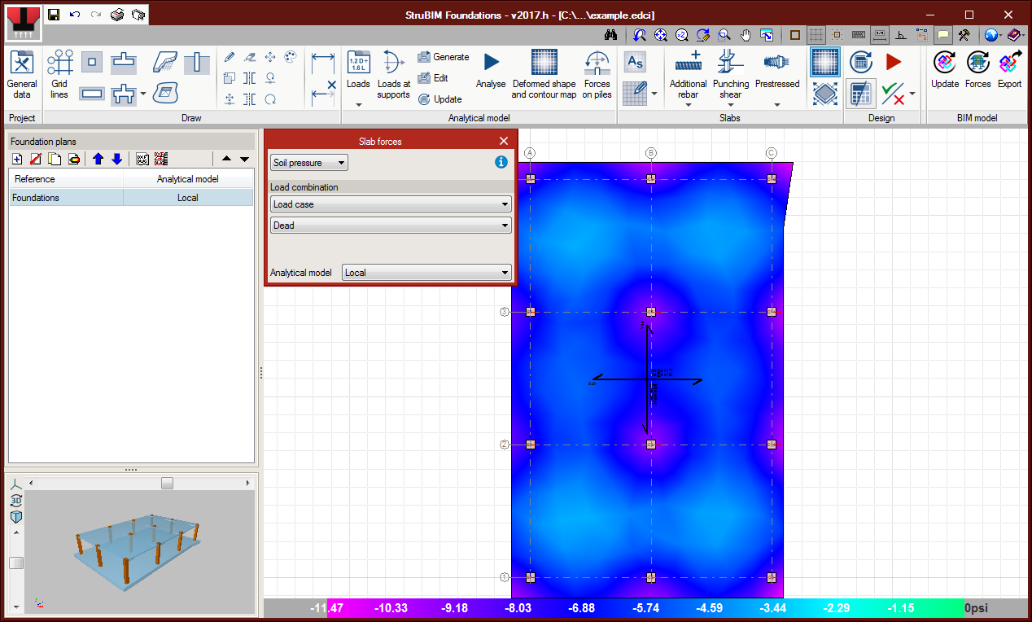Screen dimensions: 1032x622
Task: Expand the Dead load case dropdown
Action: pyautogui.click(x=391, y=226)
